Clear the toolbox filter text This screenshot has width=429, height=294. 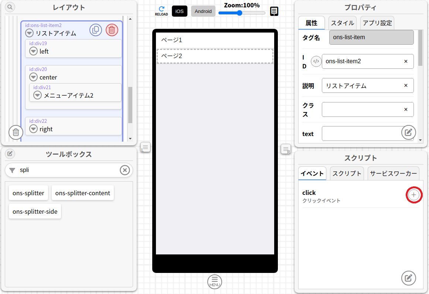point(125,170)
